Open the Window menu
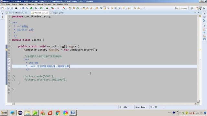This screenshot has height=116, width=207. 60,4
